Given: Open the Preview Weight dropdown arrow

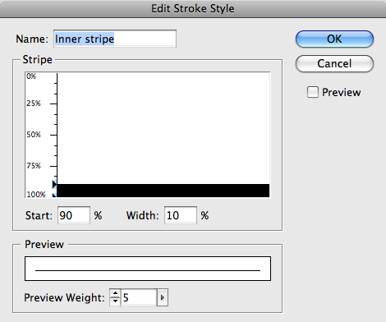Looking at the screenshot, I should (x=163, y=297).
